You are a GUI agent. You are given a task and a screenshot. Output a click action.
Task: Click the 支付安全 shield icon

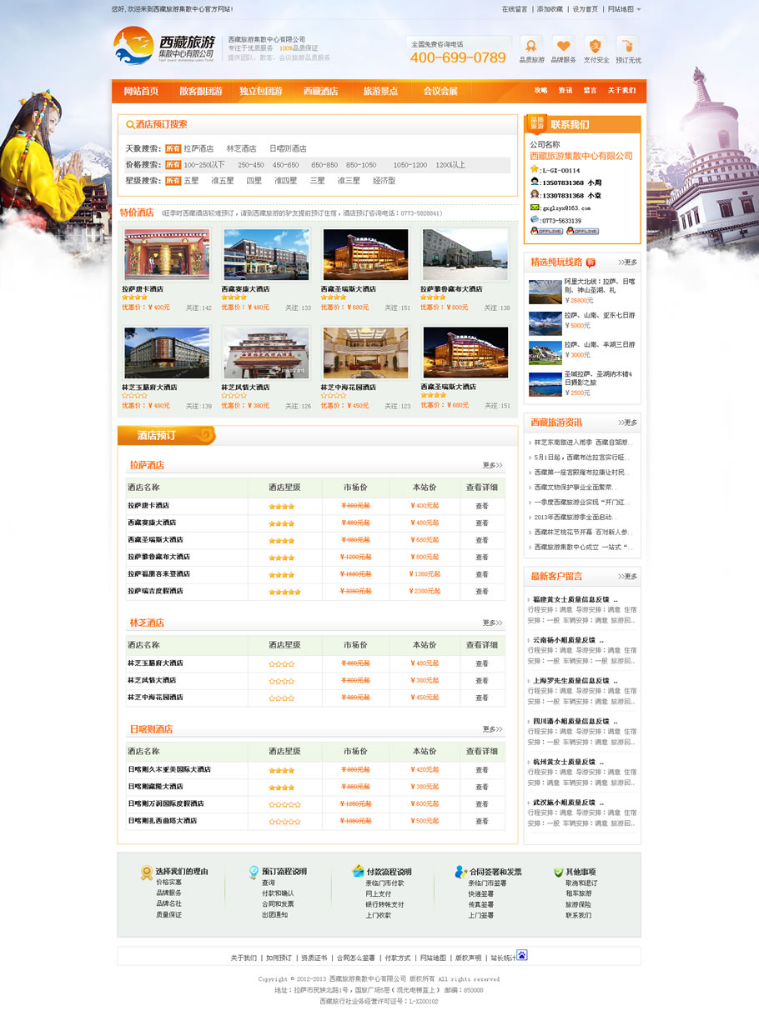(x=596, y=45)
